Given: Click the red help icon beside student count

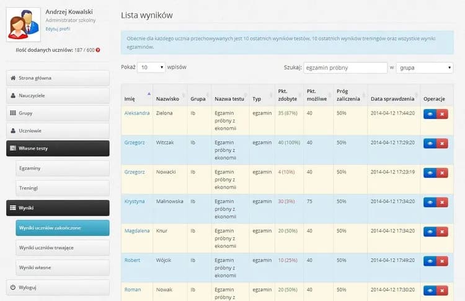Looking at the screenshot, I should pyautogui.click(x=98, y=50).
